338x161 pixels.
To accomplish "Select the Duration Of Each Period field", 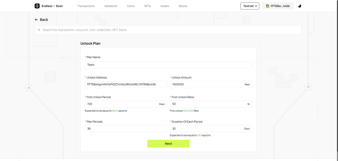I will (206, 129).
